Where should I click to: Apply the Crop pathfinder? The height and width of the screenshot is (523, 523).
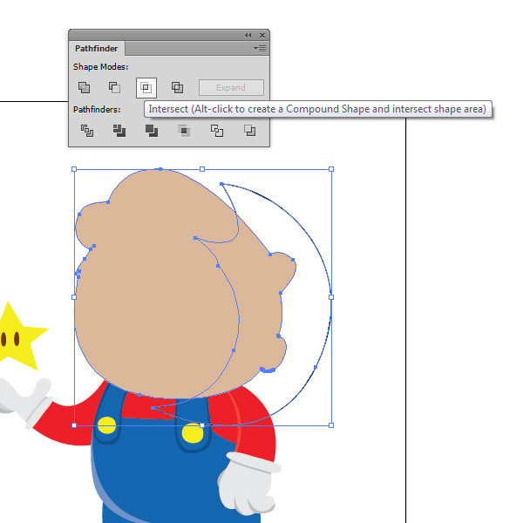tap(184, 131)
